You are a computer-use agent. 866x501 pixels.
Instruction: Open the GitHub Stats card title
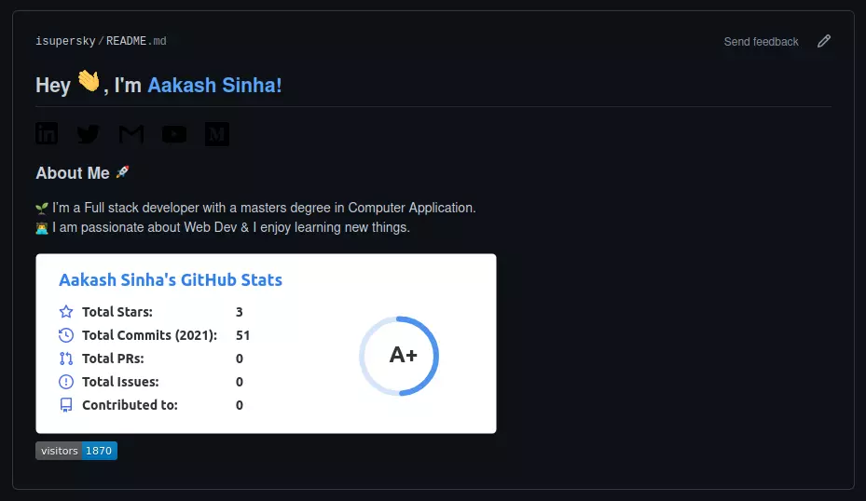(x=171, y=279)
